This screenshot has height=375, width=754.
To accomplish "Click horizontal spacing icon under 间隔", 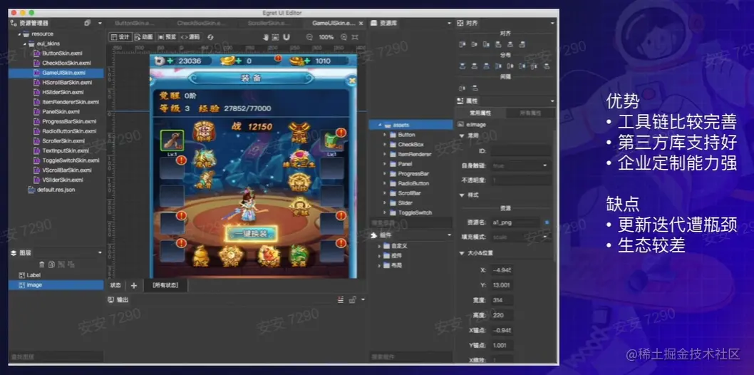I will point(463,88).
